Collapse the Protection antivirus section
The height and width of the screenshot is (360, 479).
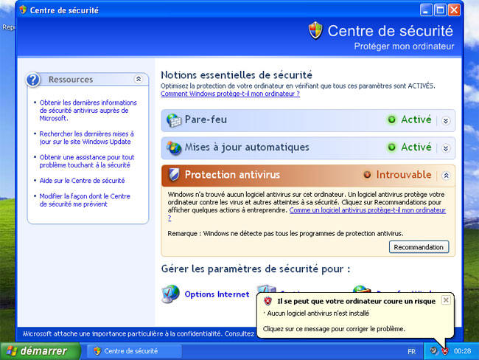(445, 176)
